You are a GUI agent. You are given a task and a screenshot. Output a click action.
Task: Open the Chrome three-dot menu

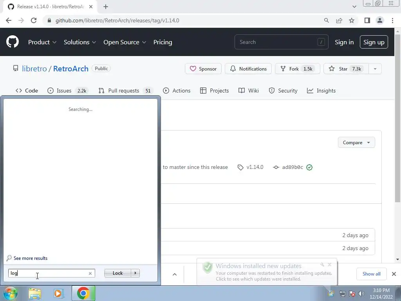[392, 20]
